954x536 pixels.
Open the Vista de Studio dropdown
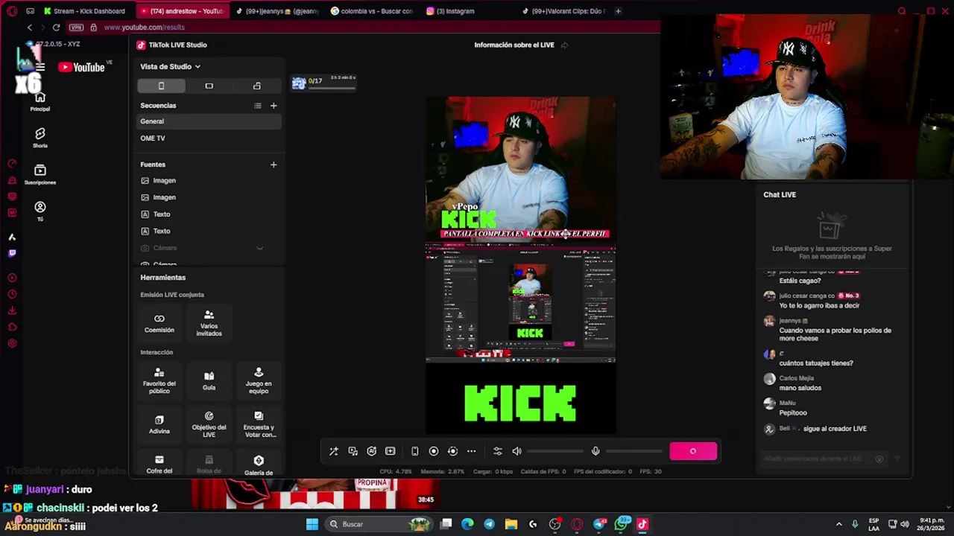click(171, 66)
